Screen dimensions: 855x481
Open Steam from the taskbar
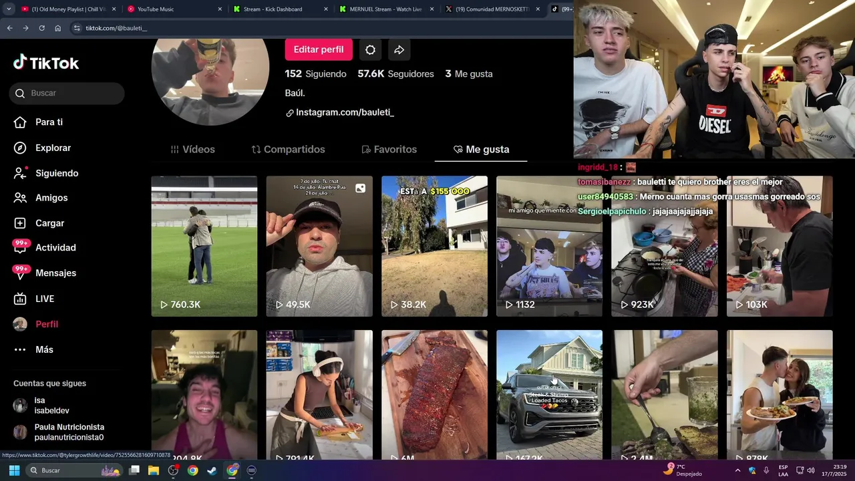[212, 470]
